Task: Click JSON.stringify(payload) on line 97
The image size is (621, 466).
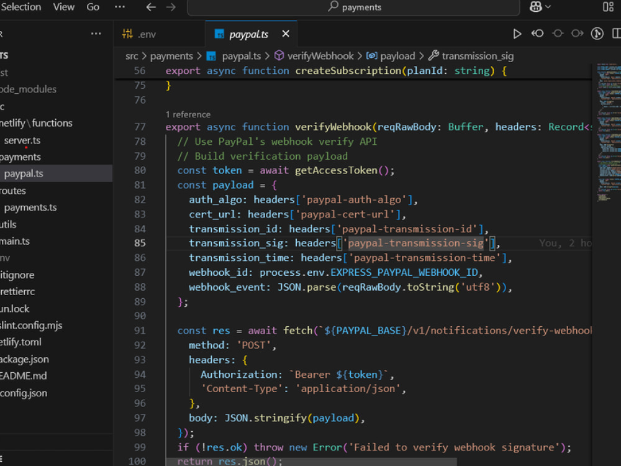Action: coord(292,418)
